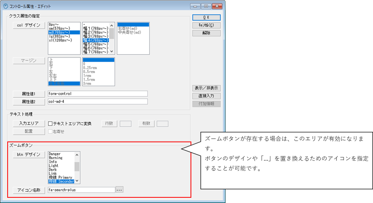
Task: Click the 表示/非表示 button
Action: (x=206, y=88)
